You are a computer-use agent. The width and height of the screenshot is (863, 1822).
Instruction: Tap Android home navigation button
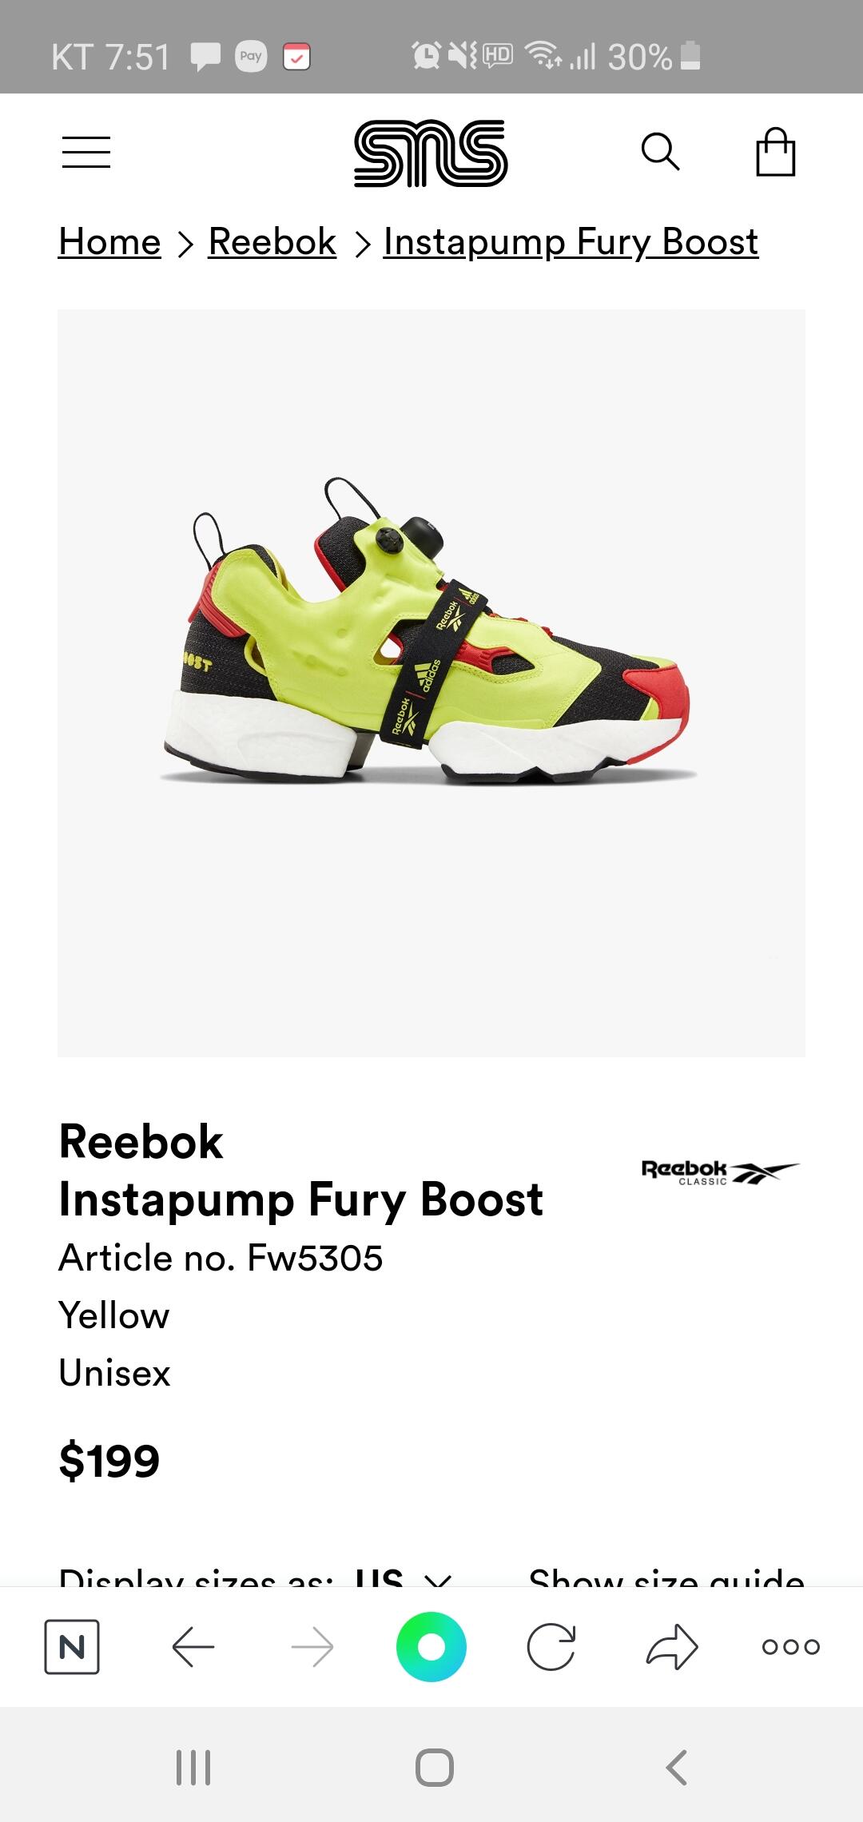coord(435,1767)
